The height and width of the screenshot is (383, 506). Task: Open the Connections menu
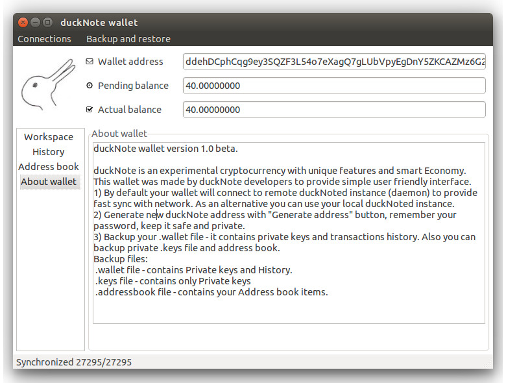click(44, 39)
